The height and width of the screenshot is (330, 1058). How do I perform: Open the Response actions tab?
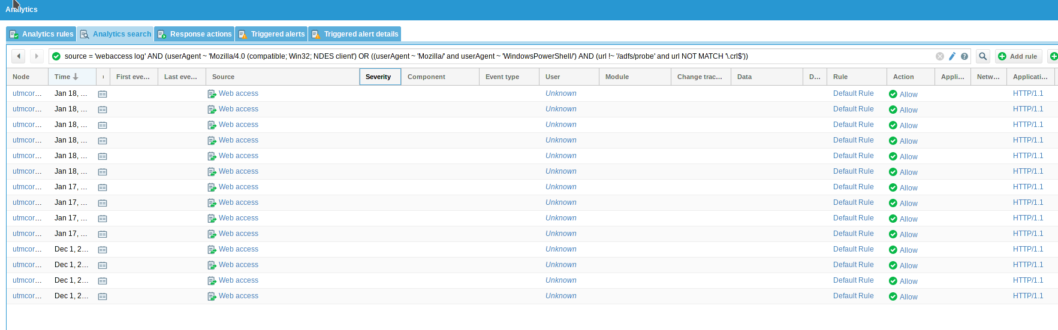coord(194,34)
